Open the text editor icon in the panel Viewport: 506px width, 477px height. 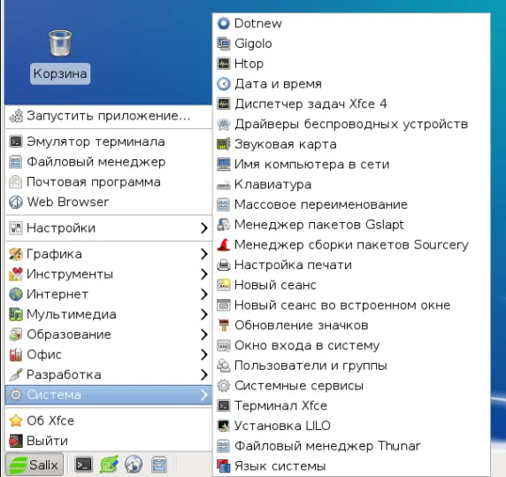(109, 465)
